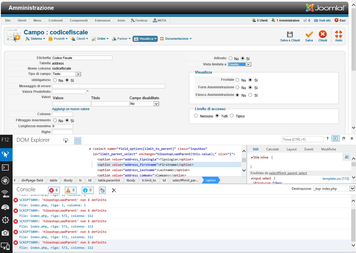Click the red Chiudi icon
Viewport: 356px width, 253px height.
click(323, 34)
